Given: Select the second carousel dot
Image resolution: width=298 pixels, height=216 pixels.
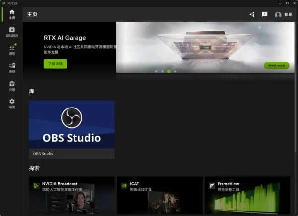Looking at the screenshot, I should point(163,71).
